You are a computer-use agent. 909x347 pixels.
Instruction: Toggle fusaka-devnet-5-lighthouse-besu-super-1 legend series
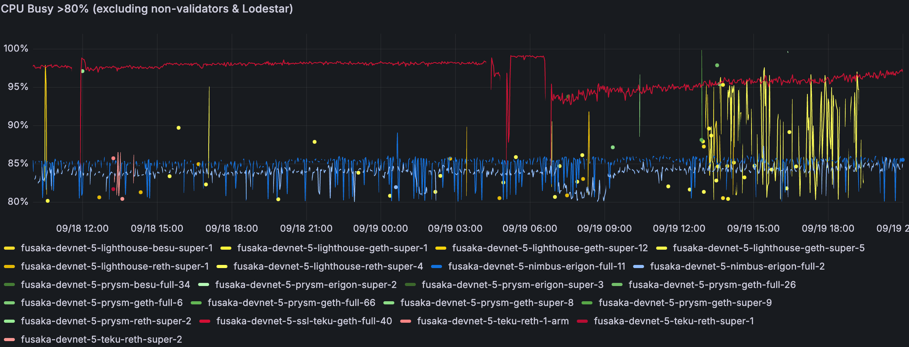[x=116, y=248]
